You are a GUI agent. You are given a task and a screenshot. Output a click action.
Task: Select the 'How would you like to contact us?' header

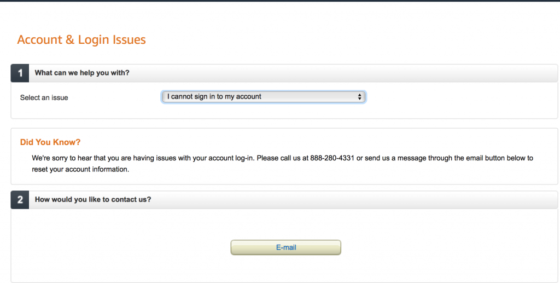93,200
